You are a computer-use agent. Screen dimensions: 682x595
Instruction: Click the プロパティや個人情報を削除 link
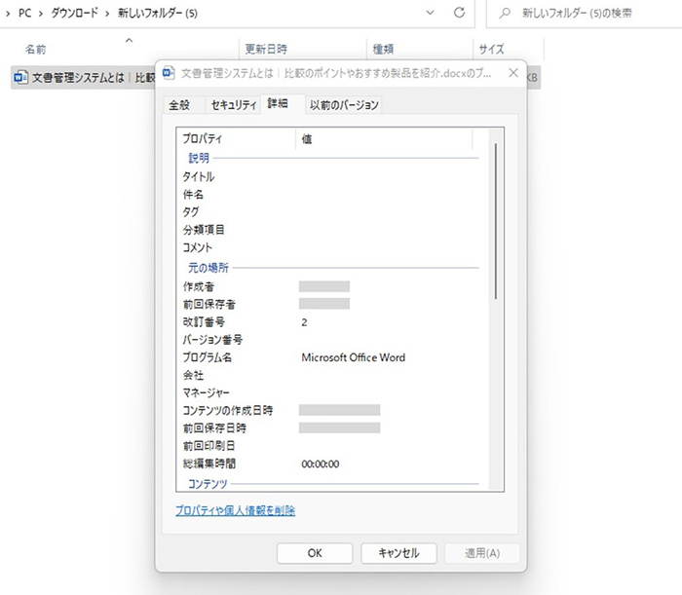[x=236, y=510]
